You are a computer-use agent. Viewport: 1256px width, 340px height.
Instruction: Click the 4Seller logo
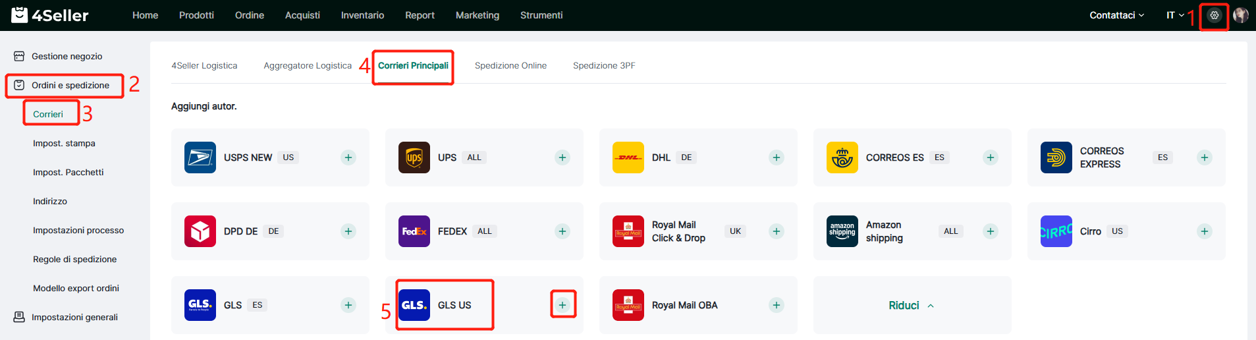click(50, 15)
